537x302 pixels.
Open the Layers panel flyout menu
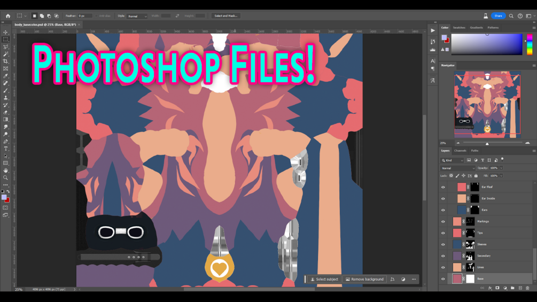click(x=534, y=151)
